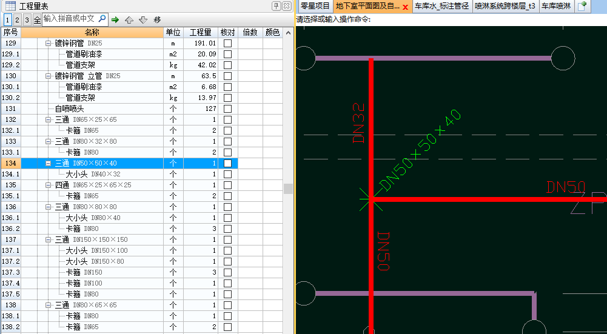Click the add new drawing tab icon
This screenshot has width=607, height=334.
(582, 6)
